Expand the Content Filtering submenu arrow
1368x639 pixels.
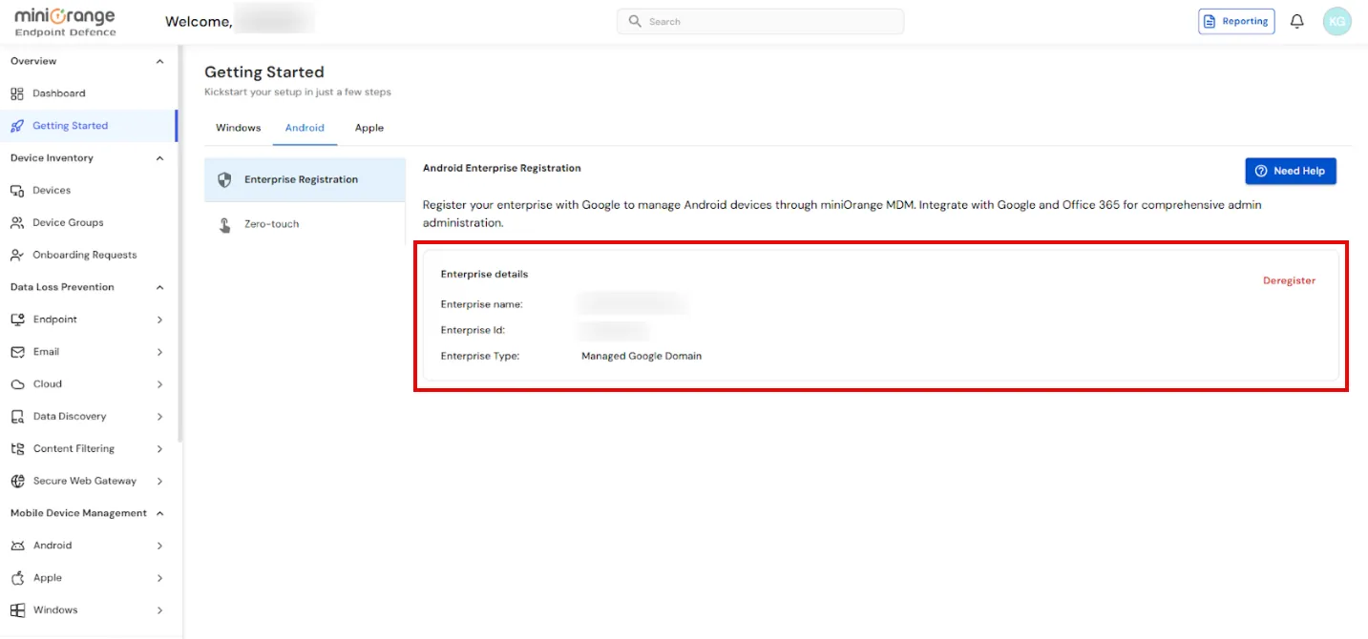(x=159, y=449)
